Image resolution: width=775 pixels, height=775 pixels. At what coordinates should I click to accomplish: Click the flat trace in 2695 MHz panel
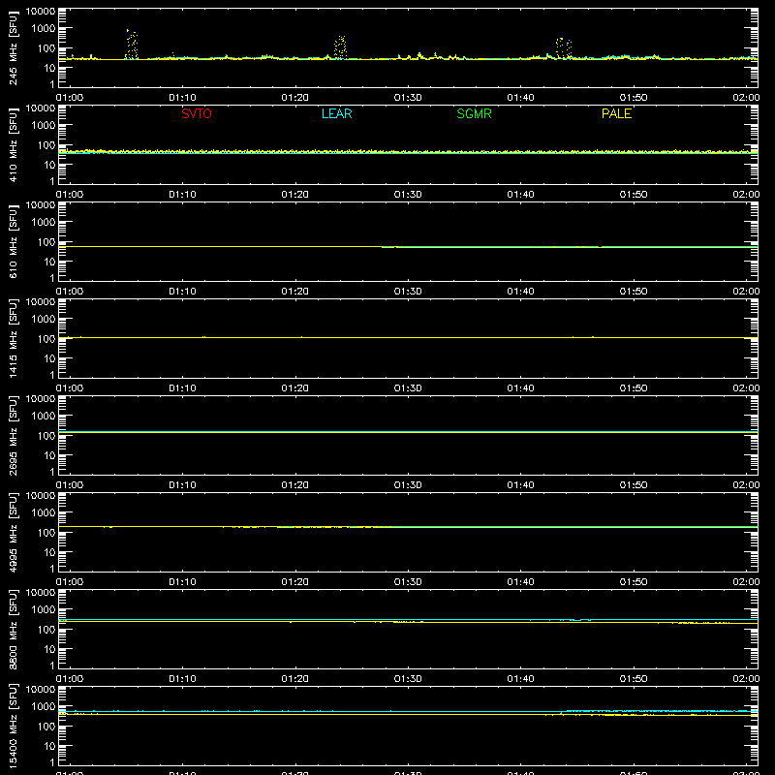click(408, 432)
